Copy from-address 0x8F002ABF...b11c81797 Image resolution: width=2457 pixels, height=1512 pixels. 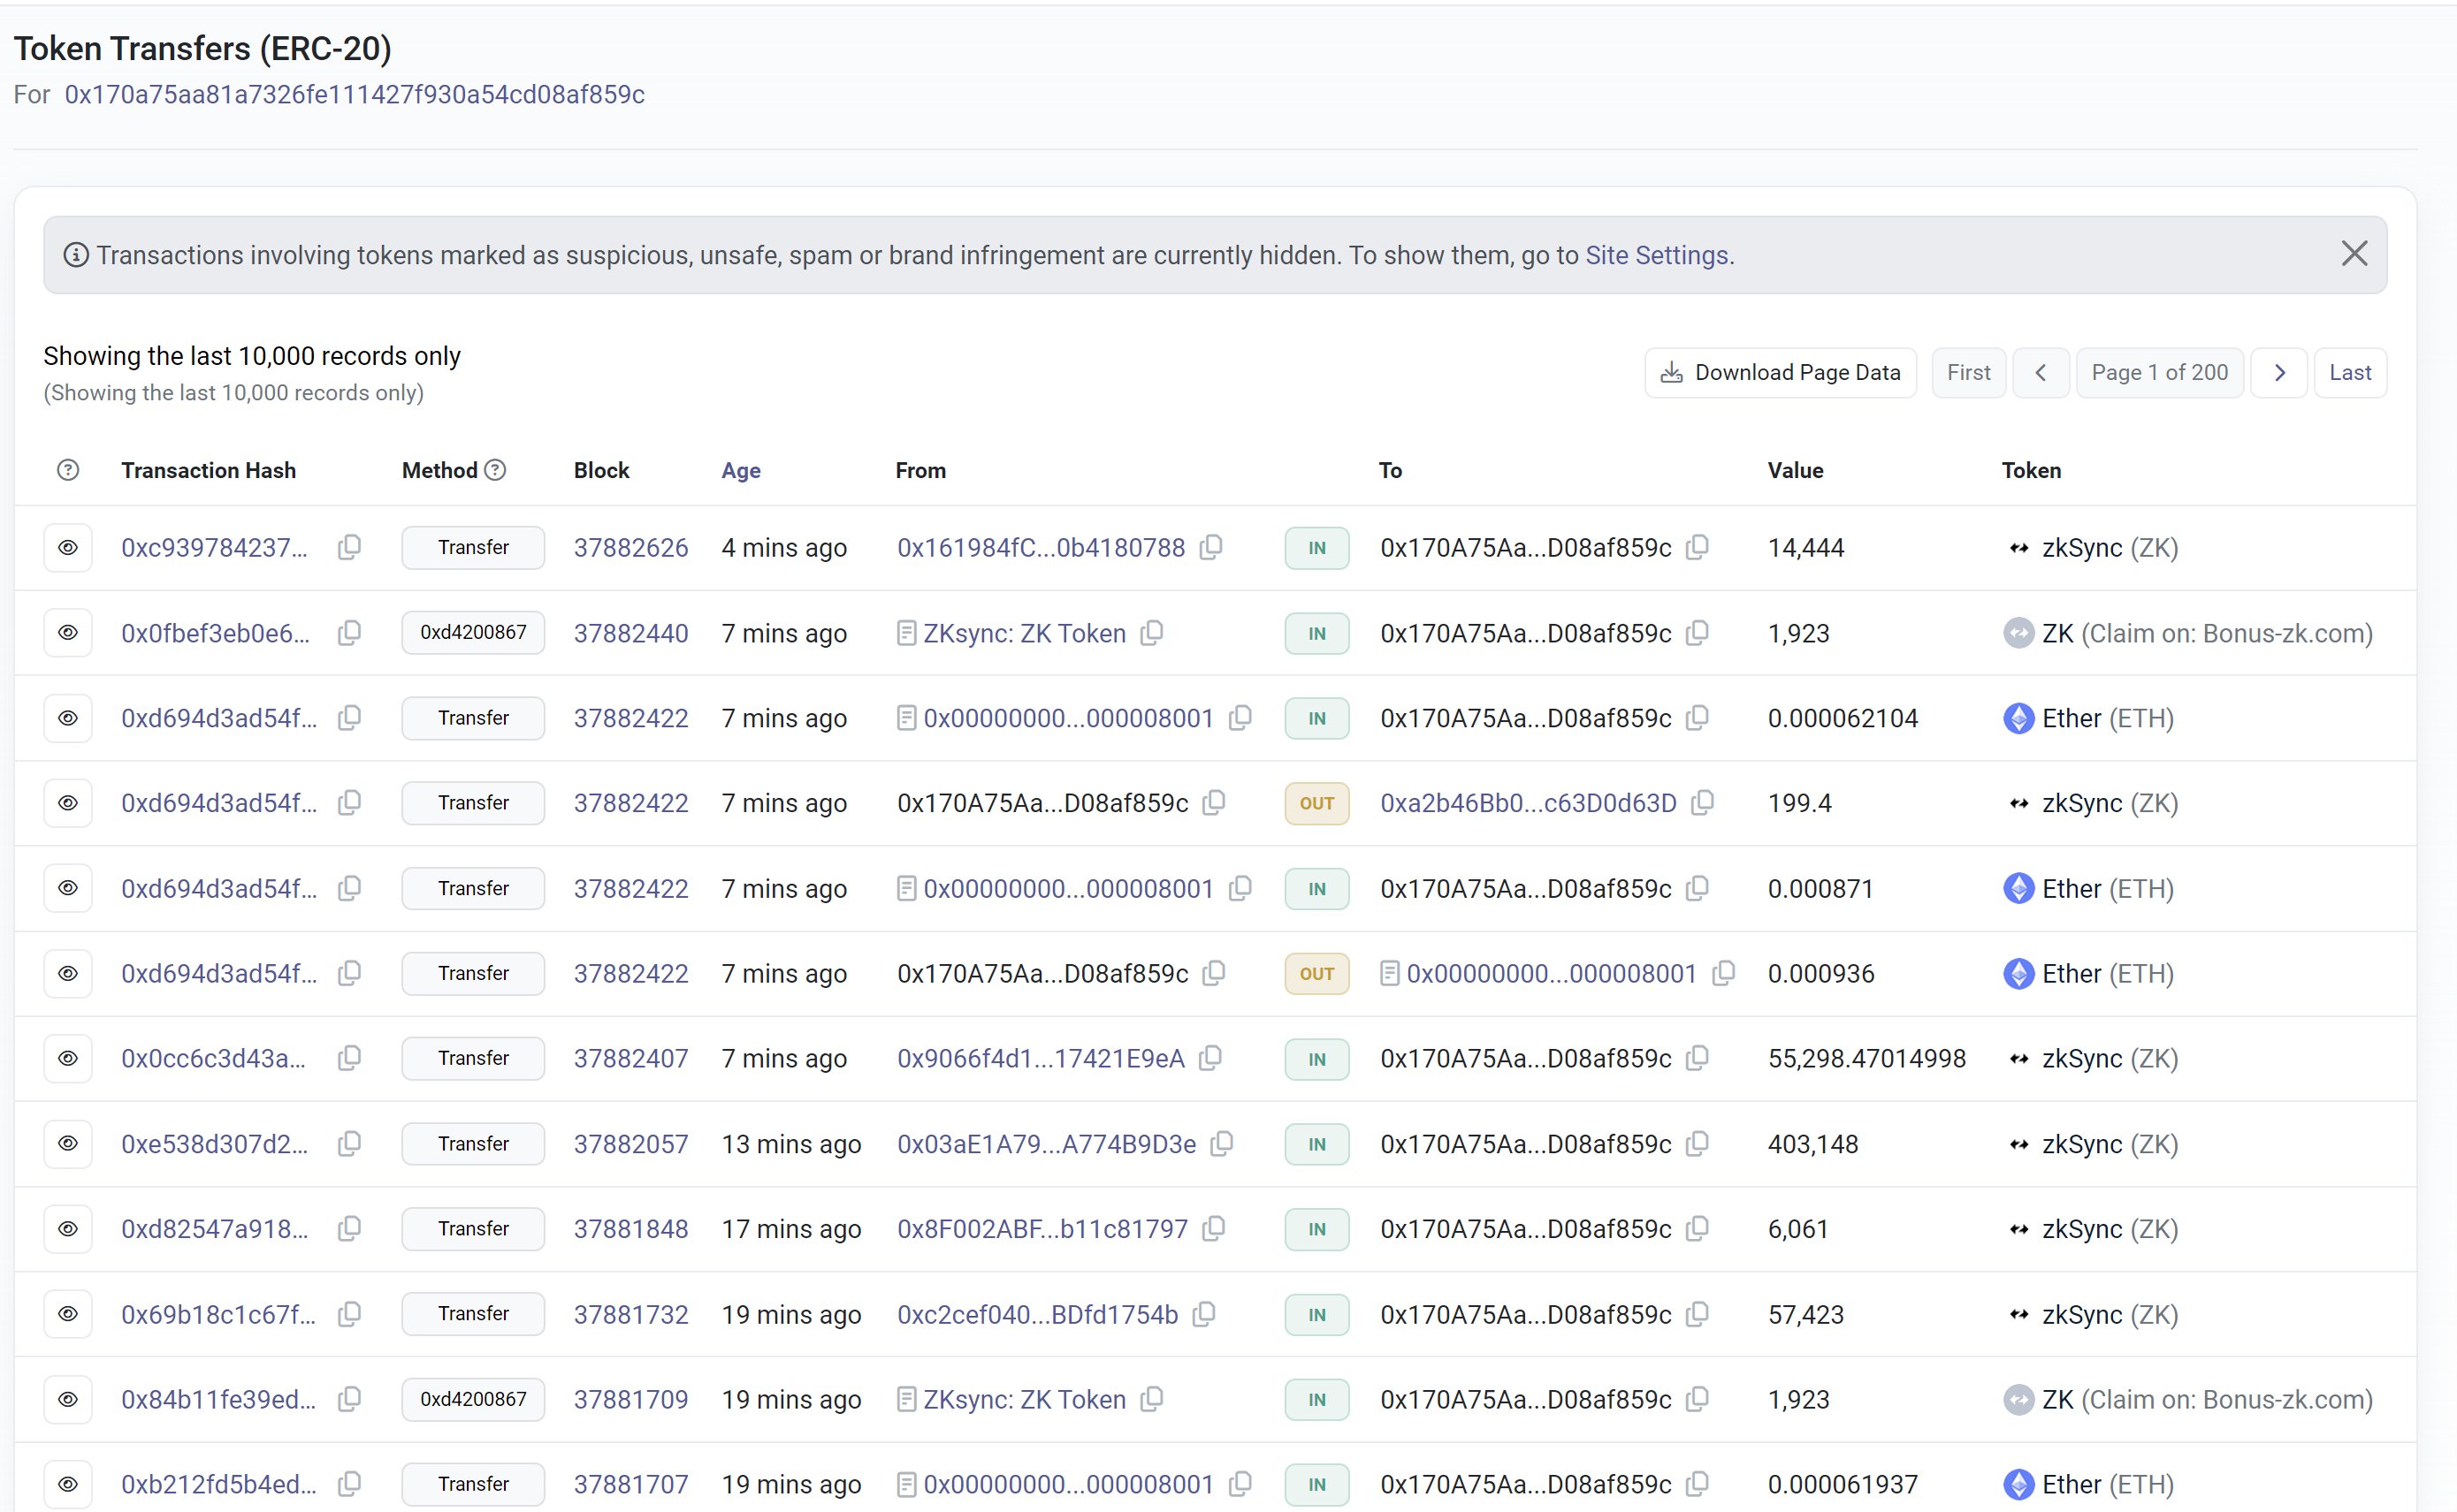pos(1214,1228)
